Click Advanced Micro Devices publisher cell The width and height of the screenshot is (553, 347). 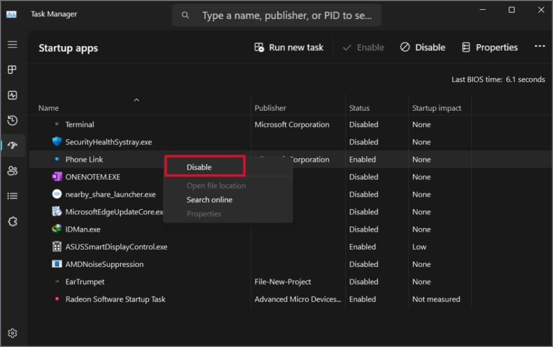(298, 299)
